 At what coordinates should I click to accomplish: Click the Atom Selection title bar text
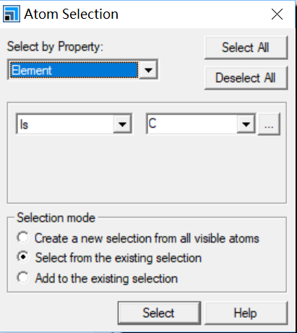(x=72, y=14)
